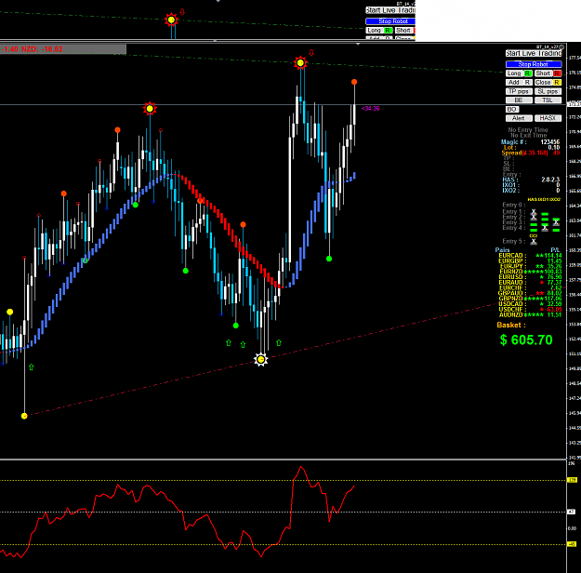Screen dimensions: 581x573
Task: Click the EURJPY pair row
Action: (x=530, y=266)
